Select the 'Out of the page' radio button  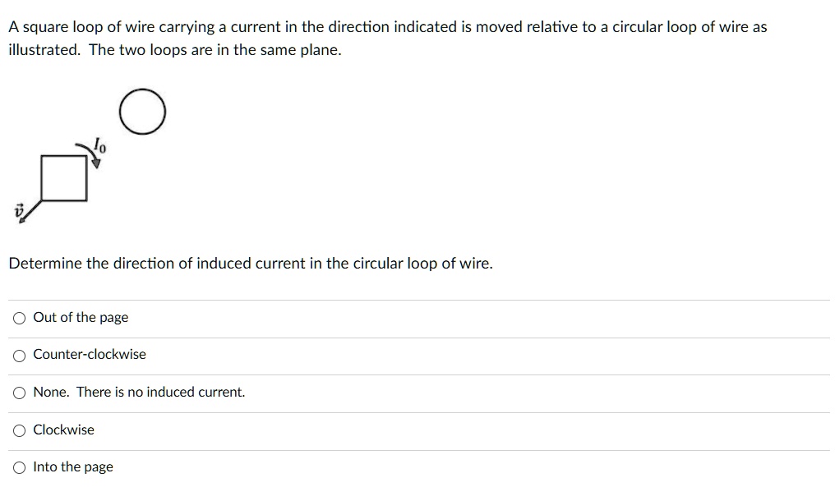point(19,318)
